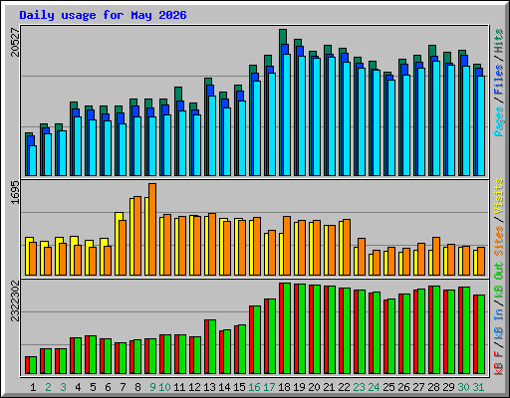The width and height of the screenshot is (510, 398).
Task: Click day 2 on the x-axis
Action: (48, 387)
